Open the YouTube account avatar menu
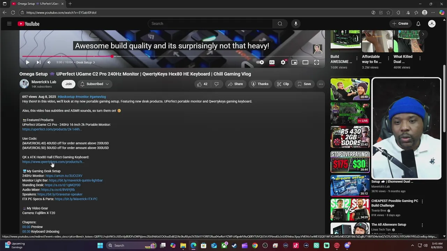Image resolution: width=447 pixels, height=251 pixels. click(x=432, y=24)
